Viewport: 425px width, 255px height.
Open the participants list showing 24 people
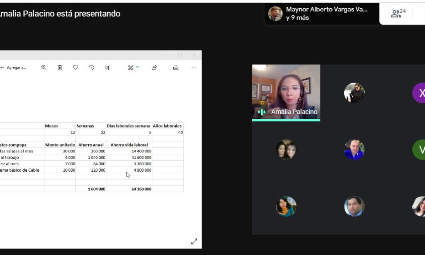click(x=398, y=13)
